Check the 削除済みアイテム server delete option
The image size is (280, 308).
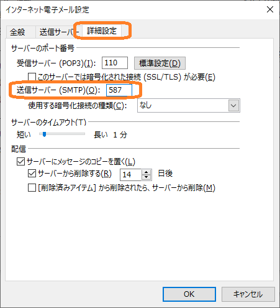coord(32,188)
